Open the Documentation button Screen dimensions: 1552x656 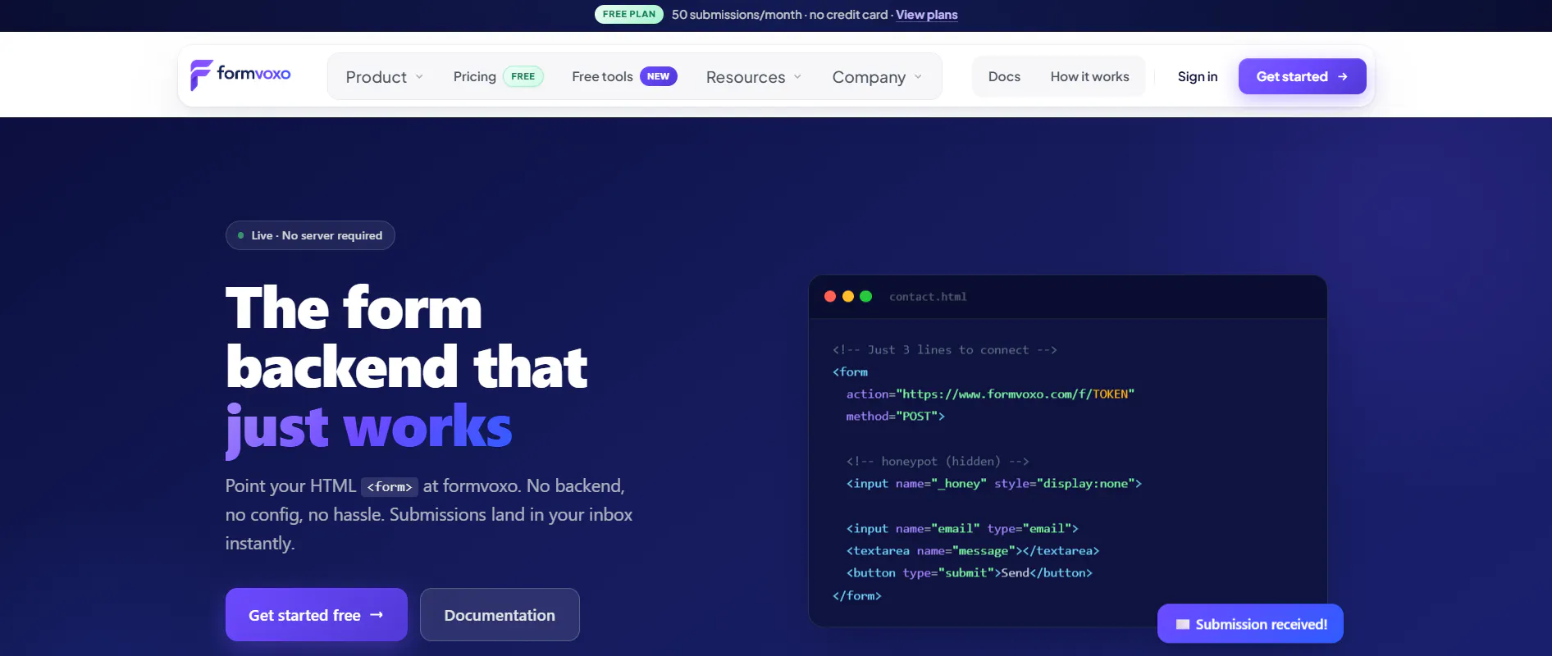(x=500, y=615)
